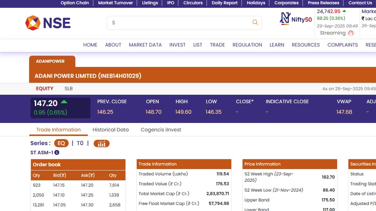The width and height of the screenshot is (376, 211).
Task: Select the ADANIPOWER symbol tab
Action: tap(50, 61)
